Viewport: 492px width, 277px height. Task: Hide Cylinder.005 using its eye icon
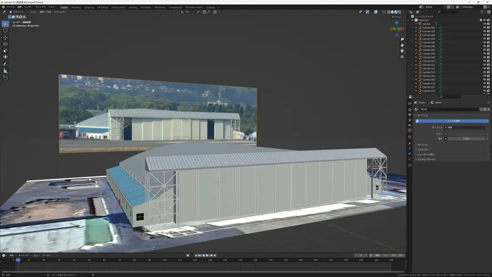point(484,42)
